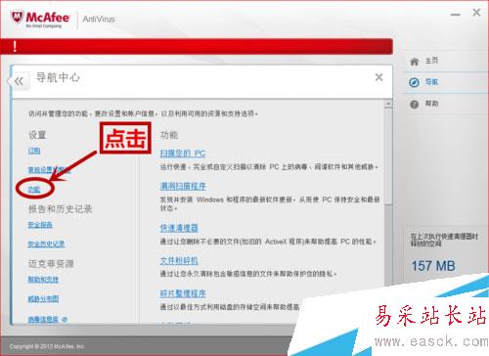Close the 导航中心 panel with X
This screenshot has height=356, width=489.
point(378,77)
